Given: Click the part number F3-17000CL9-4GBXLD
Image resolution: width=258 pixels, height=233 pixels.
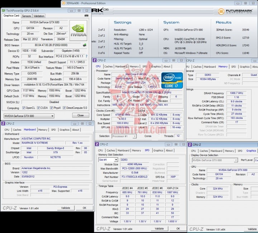Looking at the screenshot, I should pyautogui.click(x=134, y=177).
